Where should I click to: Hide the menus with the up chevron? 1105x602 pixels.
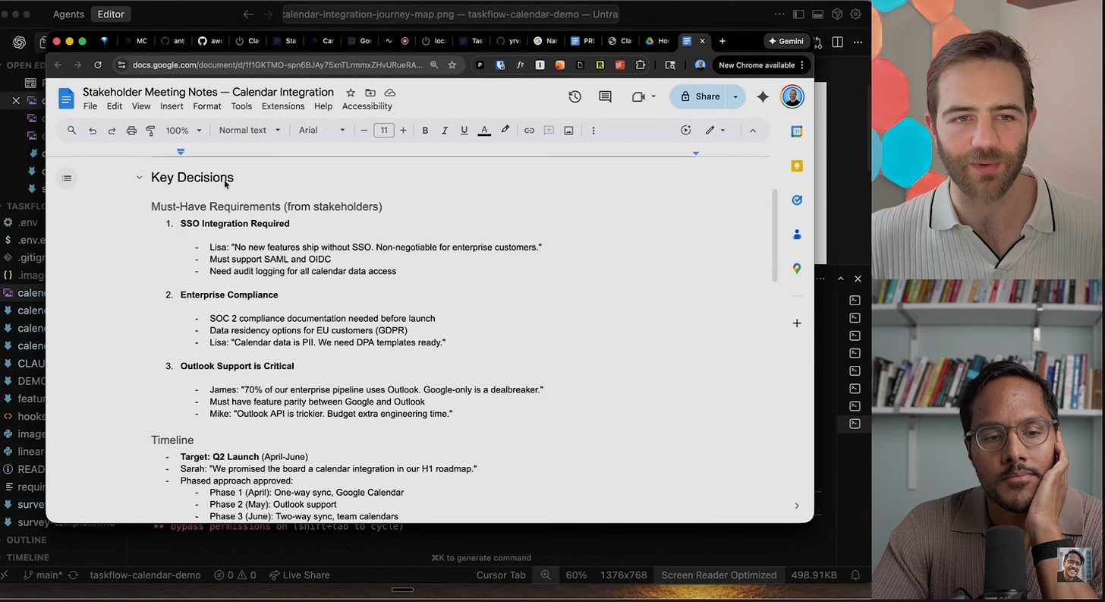tap(753, 131)
